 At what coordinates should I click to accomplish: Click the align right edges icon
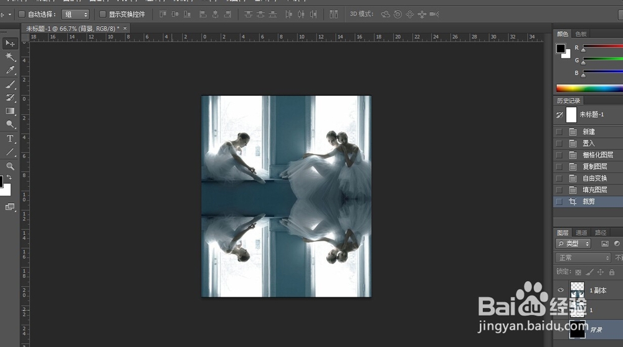[227, 14]
